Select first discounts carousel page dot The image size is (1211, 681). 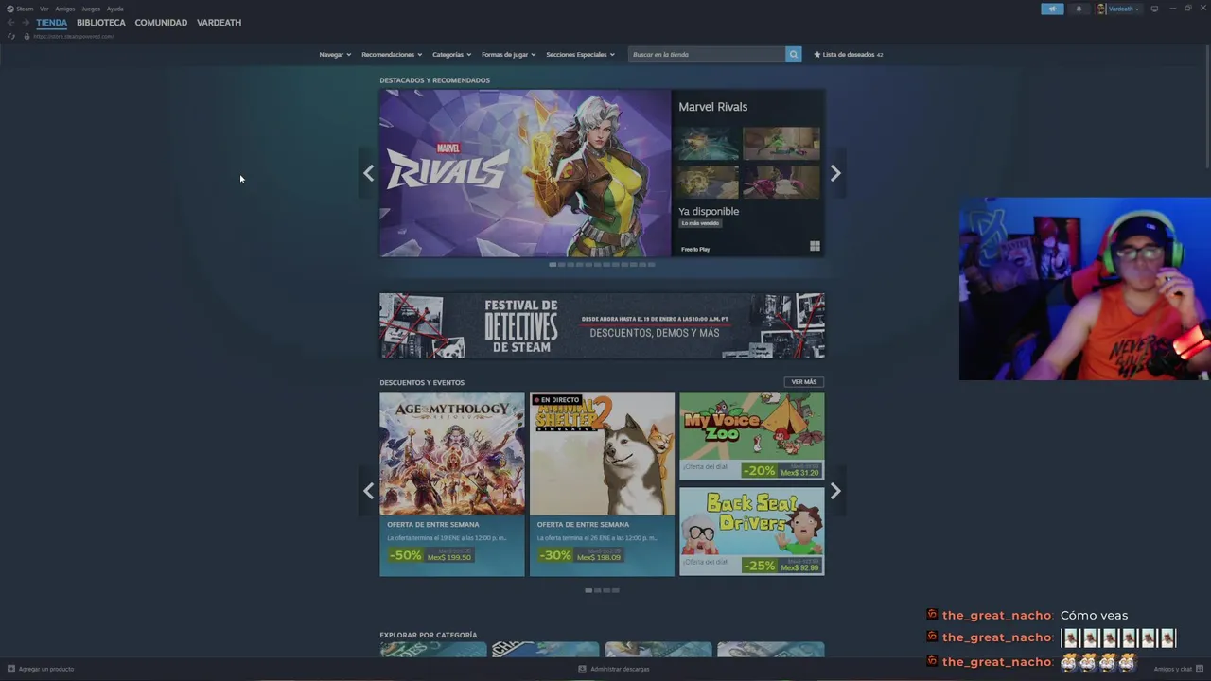pyautogui.click(x=588, y=590)
